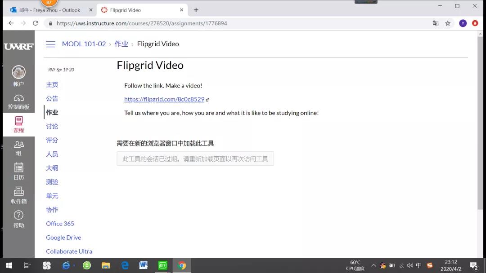Follow the flipgrid.com/8c0c8529 link

(164, 99)
